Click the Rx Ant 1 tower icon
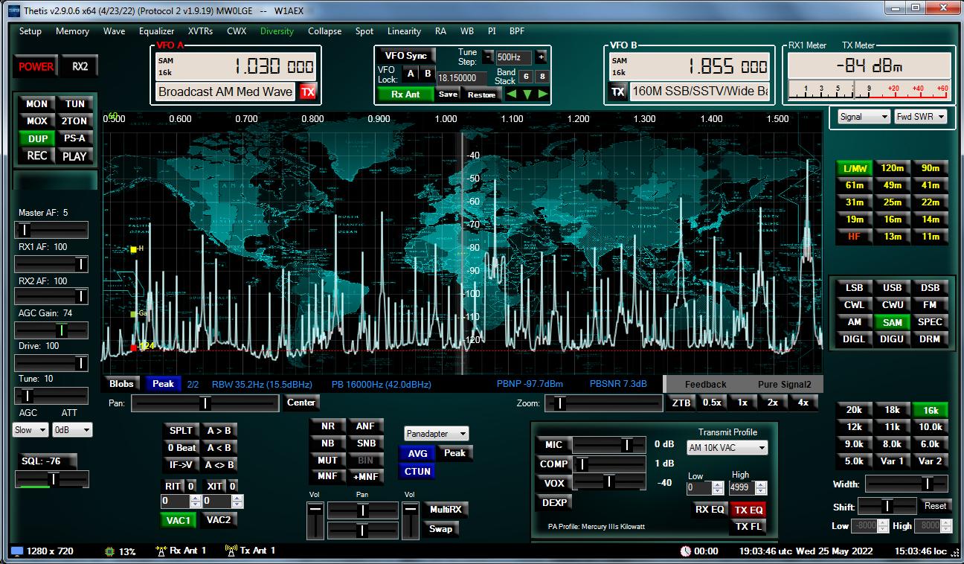 pyautogui.click(x=160, y=551)
